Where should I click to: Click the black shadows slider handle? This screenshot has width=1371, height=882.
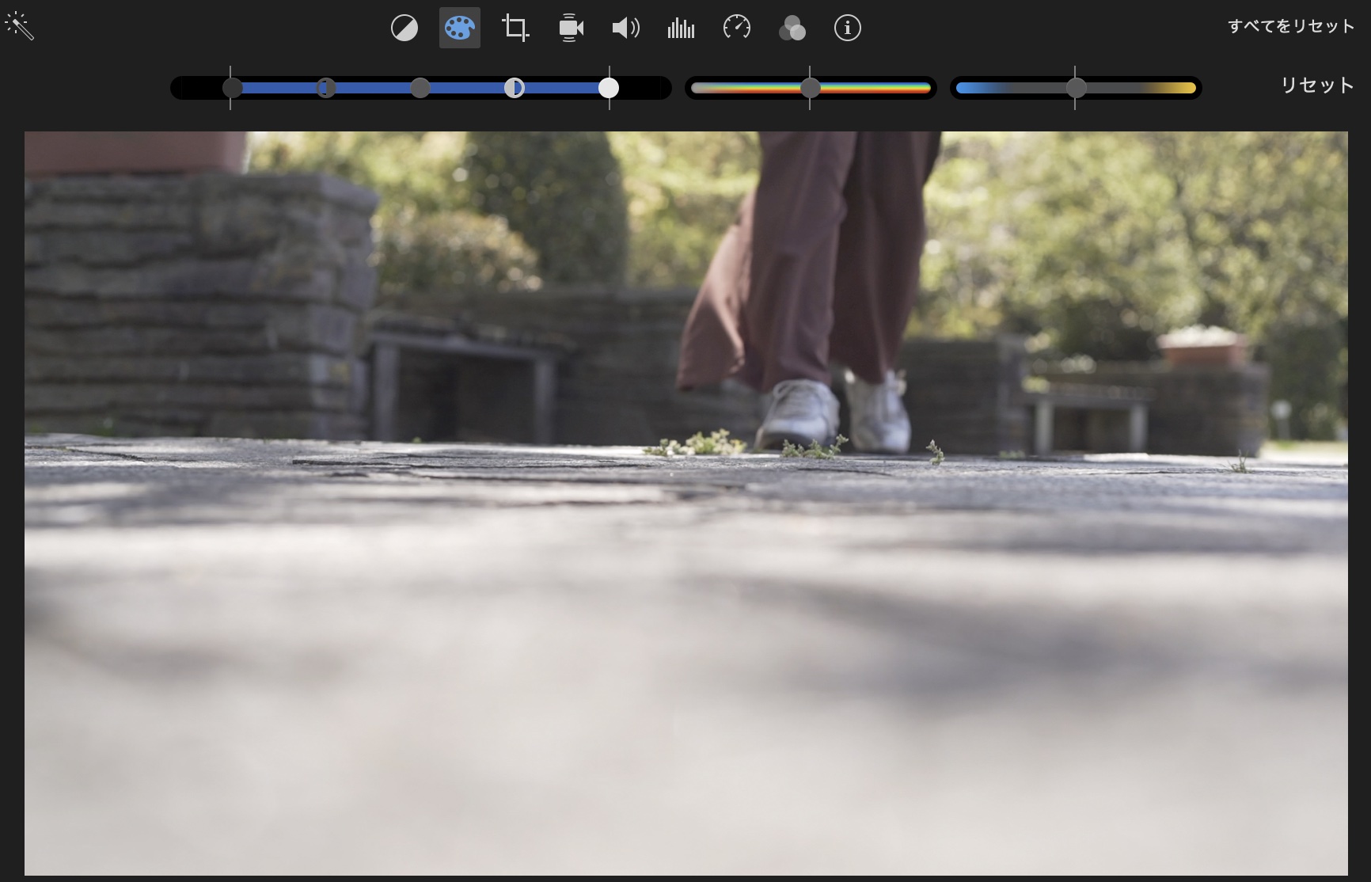pyautogui.click(x=232, y=88)
